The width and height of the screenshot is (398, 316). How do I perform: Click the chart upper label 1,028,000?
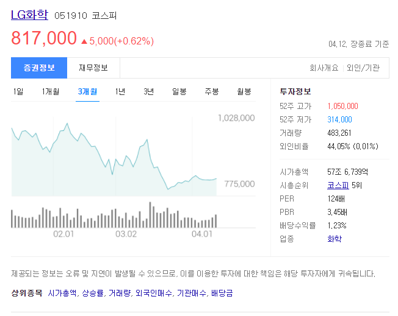click(236, 118)
